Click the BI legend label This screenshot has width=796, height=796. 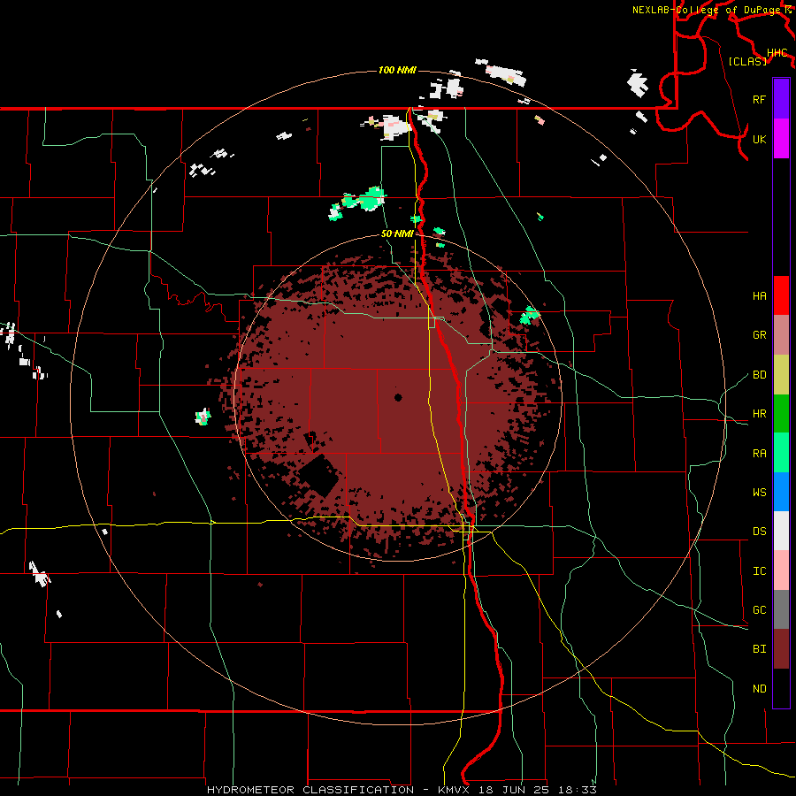click(x=759, y=649)
